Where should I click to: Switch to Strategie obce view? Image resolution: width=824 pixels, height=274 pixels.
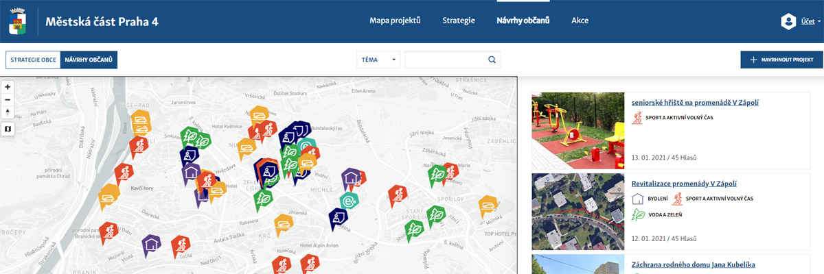(33, 60)
